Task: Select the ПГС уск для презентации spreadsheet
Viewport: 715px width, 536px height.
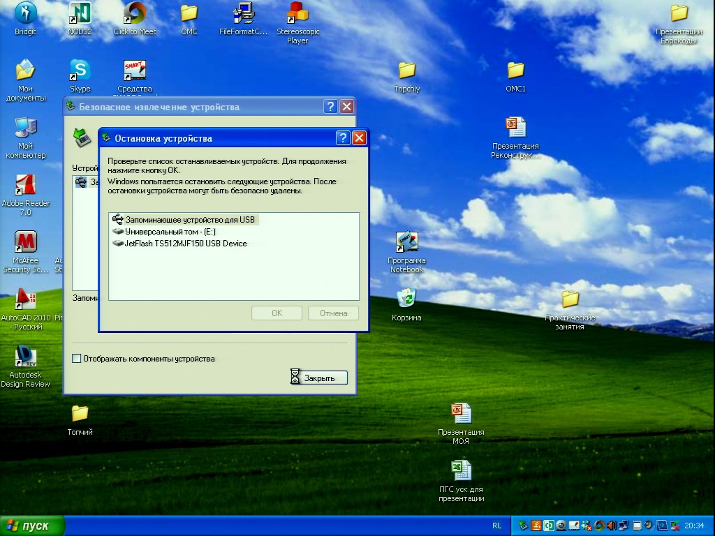Action: click(461, 482)
